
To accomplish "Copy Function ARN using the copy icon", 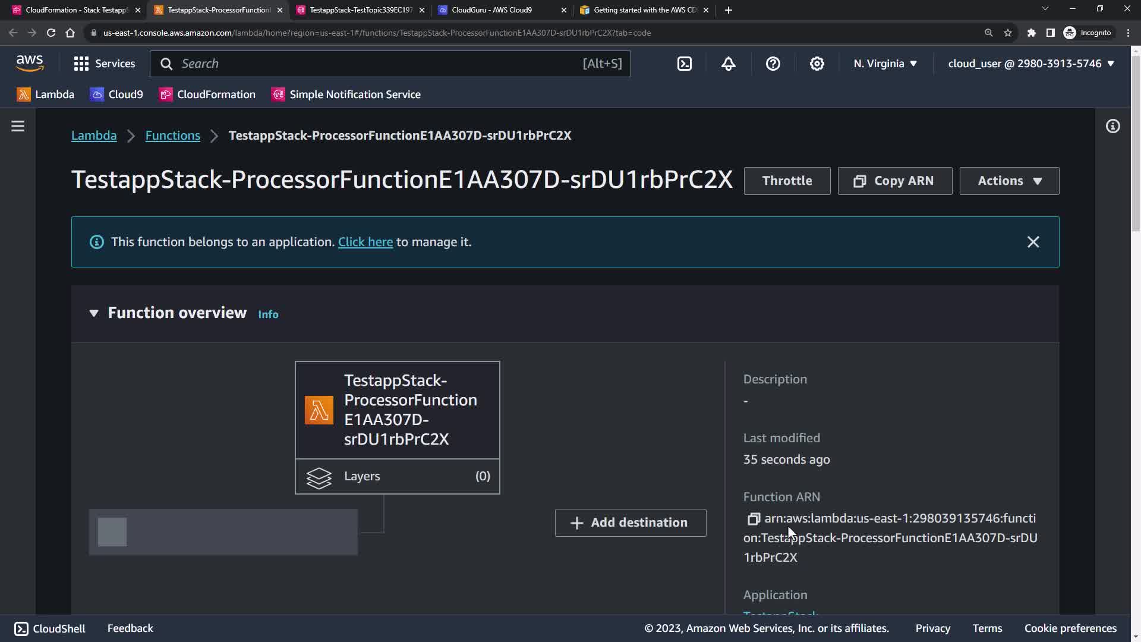I will [754, 519].
